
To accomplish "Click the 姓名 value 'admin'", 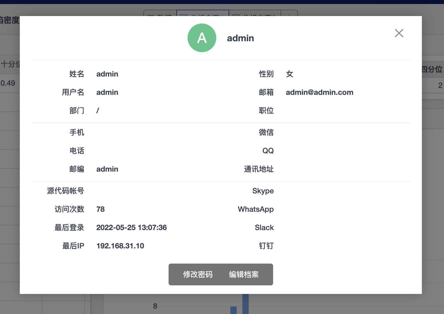I will 107,74.
